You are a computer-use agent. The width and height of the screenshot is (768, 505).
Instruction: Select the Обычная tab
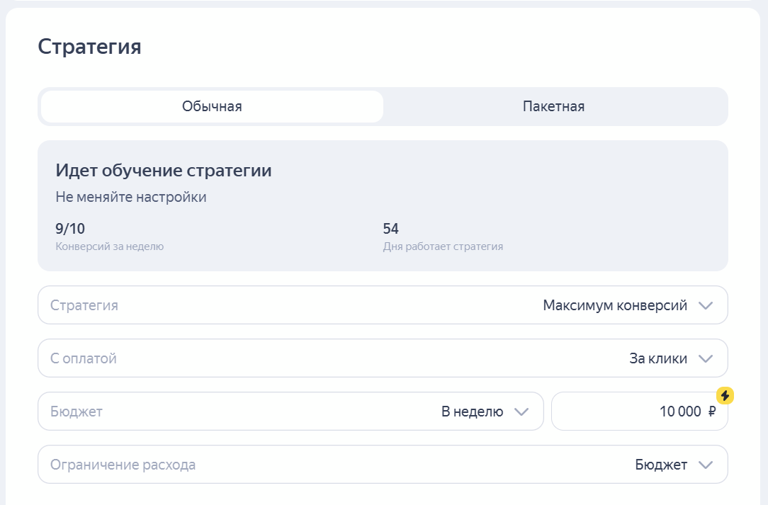click(212, 106)
